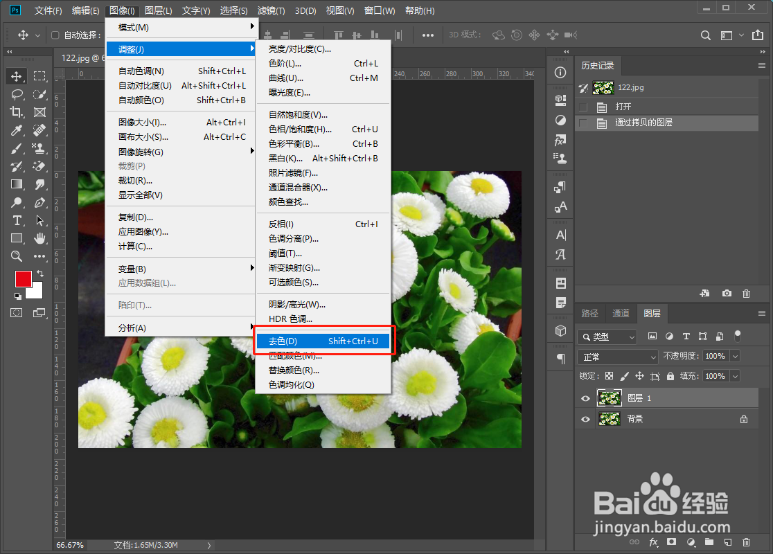This screenshot has height=554, width=773.
Task: Select the Gradient tool
Action: pyautogui.click(x=16, y=184)
